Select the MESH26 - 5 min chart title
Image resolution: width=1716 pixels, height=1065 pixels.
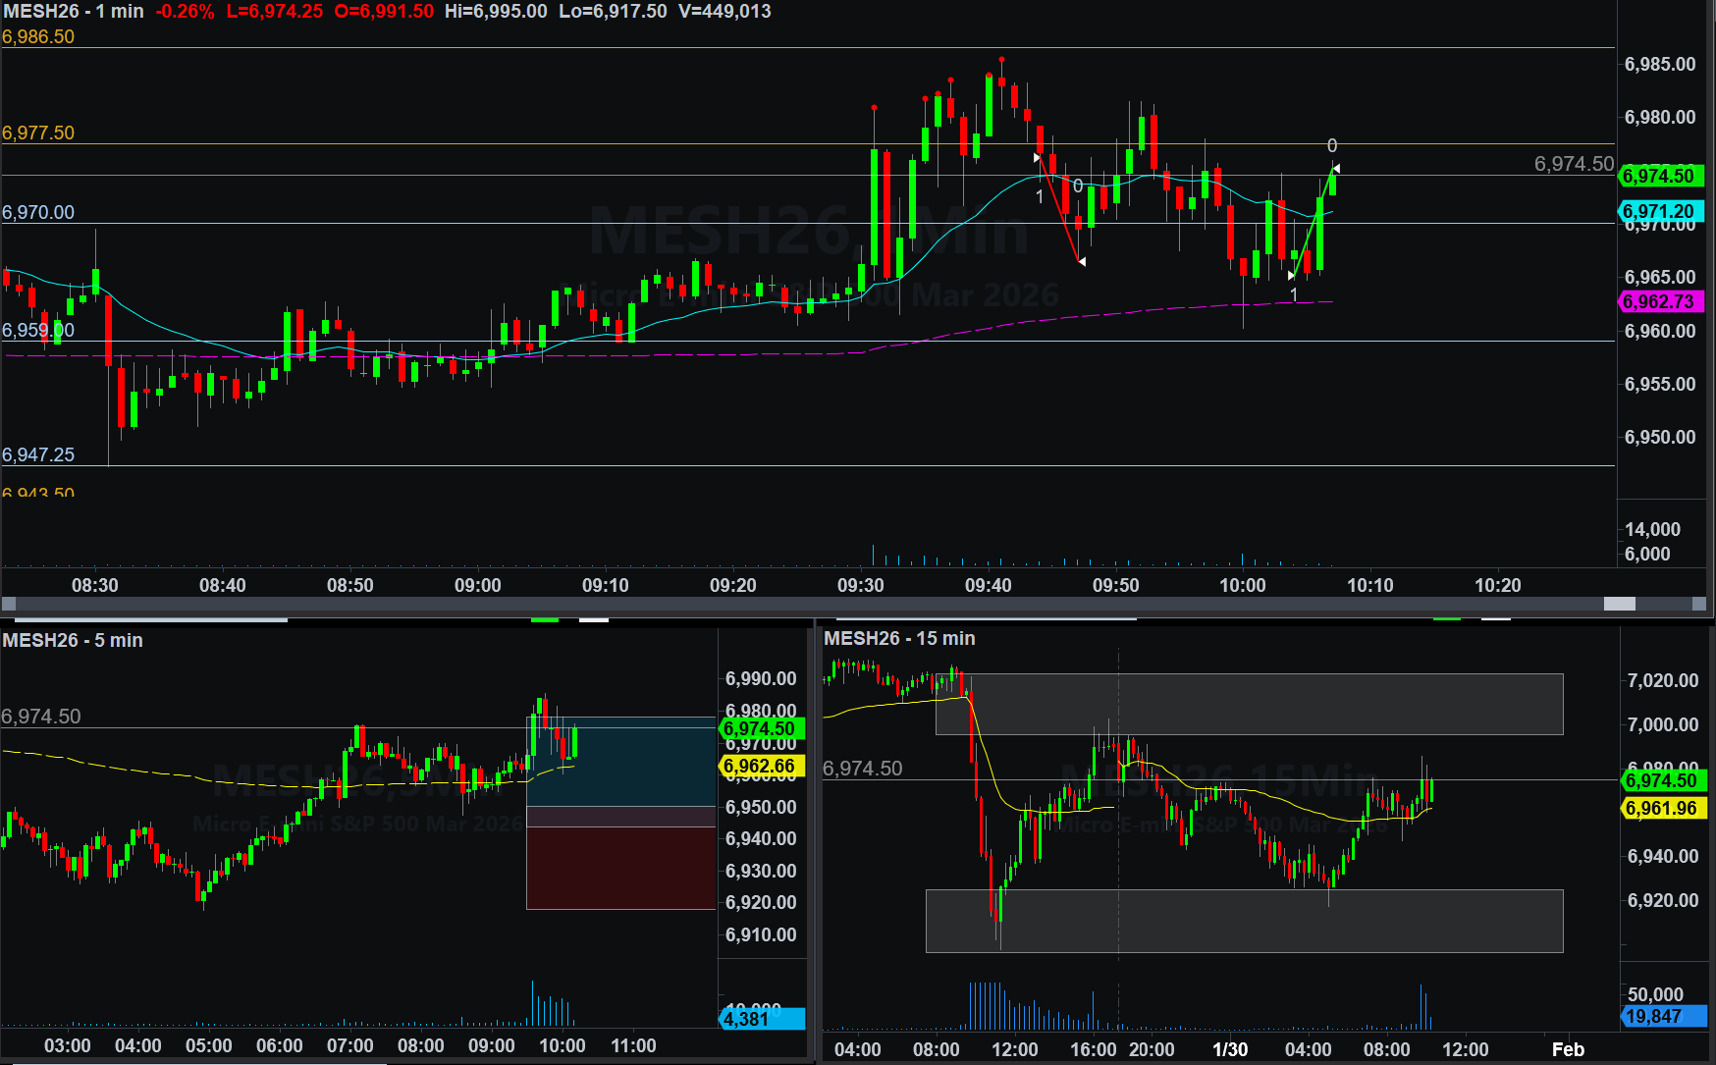tap(73, 640)
